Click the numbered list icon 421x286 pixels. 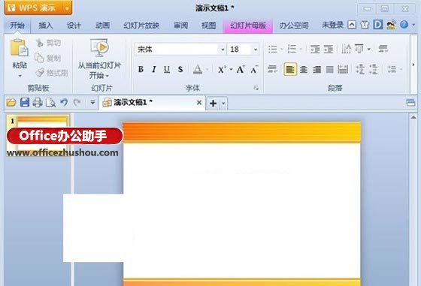pyautogui.click(x=292, y=49)
